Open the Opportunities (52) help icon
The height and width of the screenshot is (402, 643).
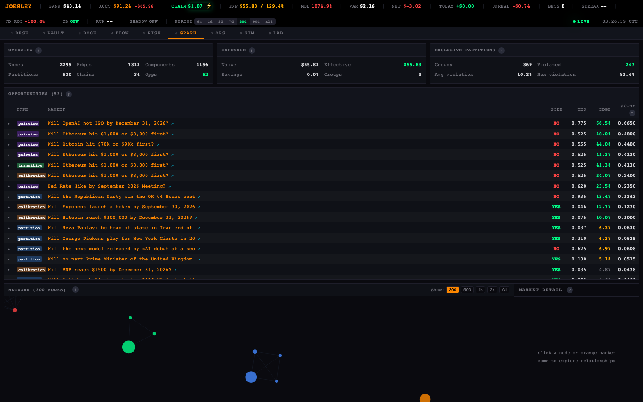tap(69, 94)
